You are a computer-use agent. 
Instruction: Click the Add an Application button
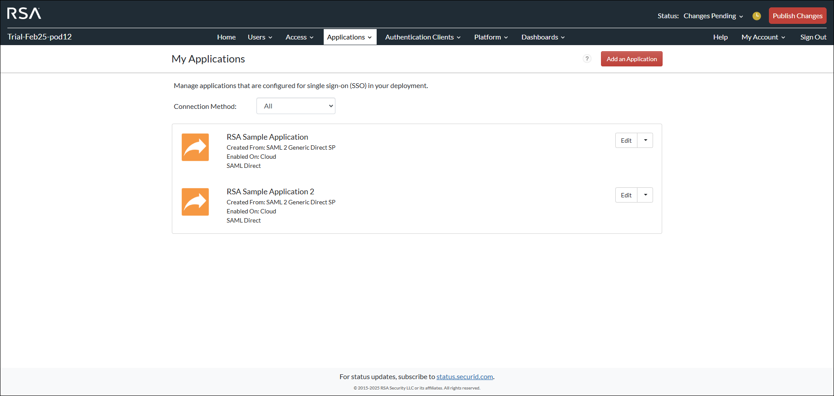click(x=631, y=59)
